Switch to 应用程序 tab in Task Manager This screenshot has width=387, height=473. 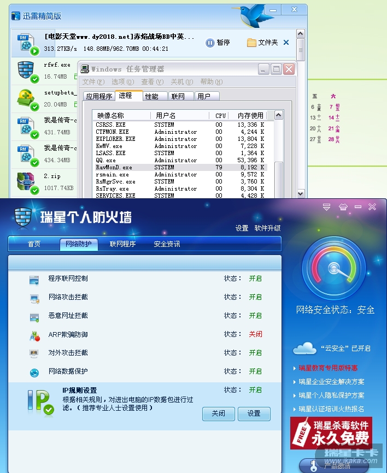coord(99,96)
